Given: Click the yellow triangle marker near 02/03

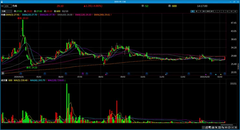Looking at the screenshot, I should (221, 74).
